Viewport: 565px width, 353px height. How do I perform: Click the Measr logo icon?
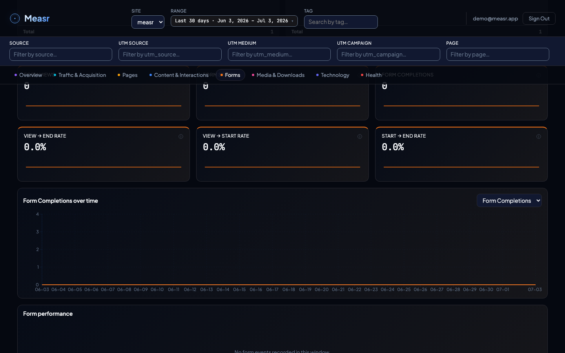click(15, 18)
